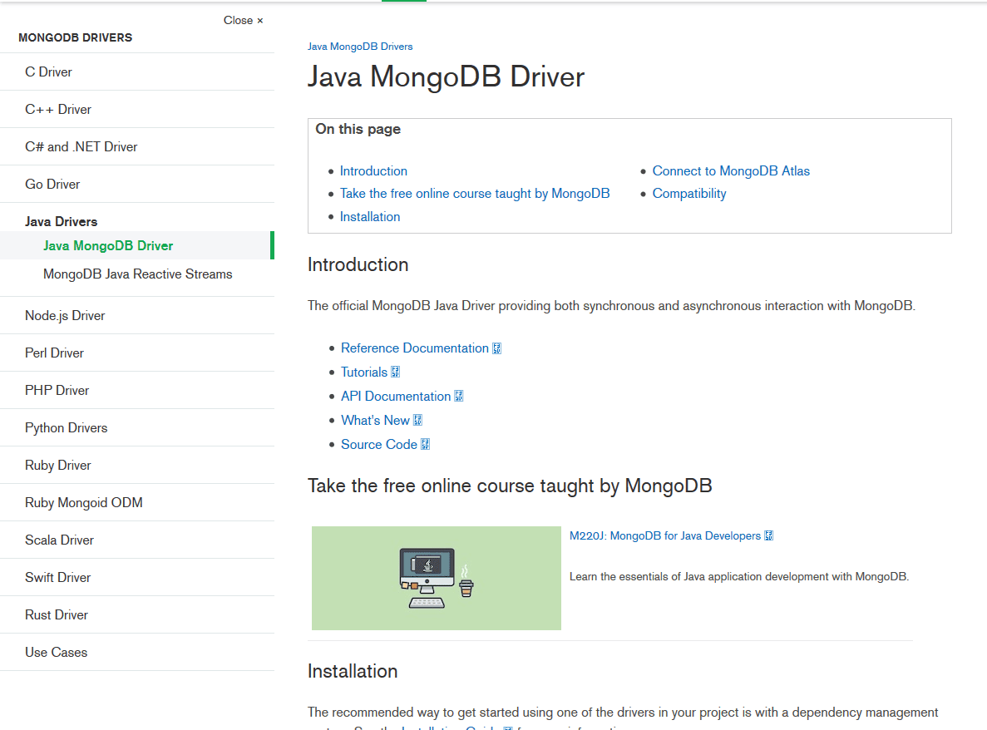Click external link icon after M220J course title
Screen dimensions: 987x730
(x=769, y=536)
